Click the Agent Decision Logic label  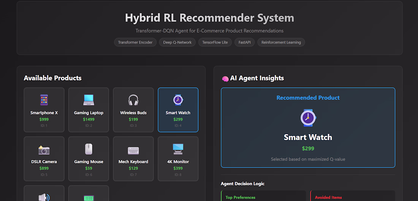point(242,184)
